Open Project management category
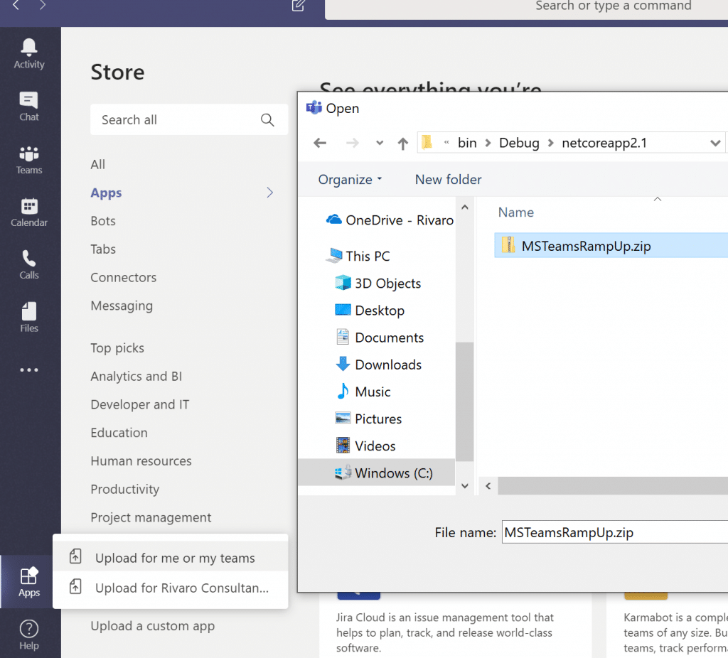Viewport: 728px width, 658px height. point(151,517)
